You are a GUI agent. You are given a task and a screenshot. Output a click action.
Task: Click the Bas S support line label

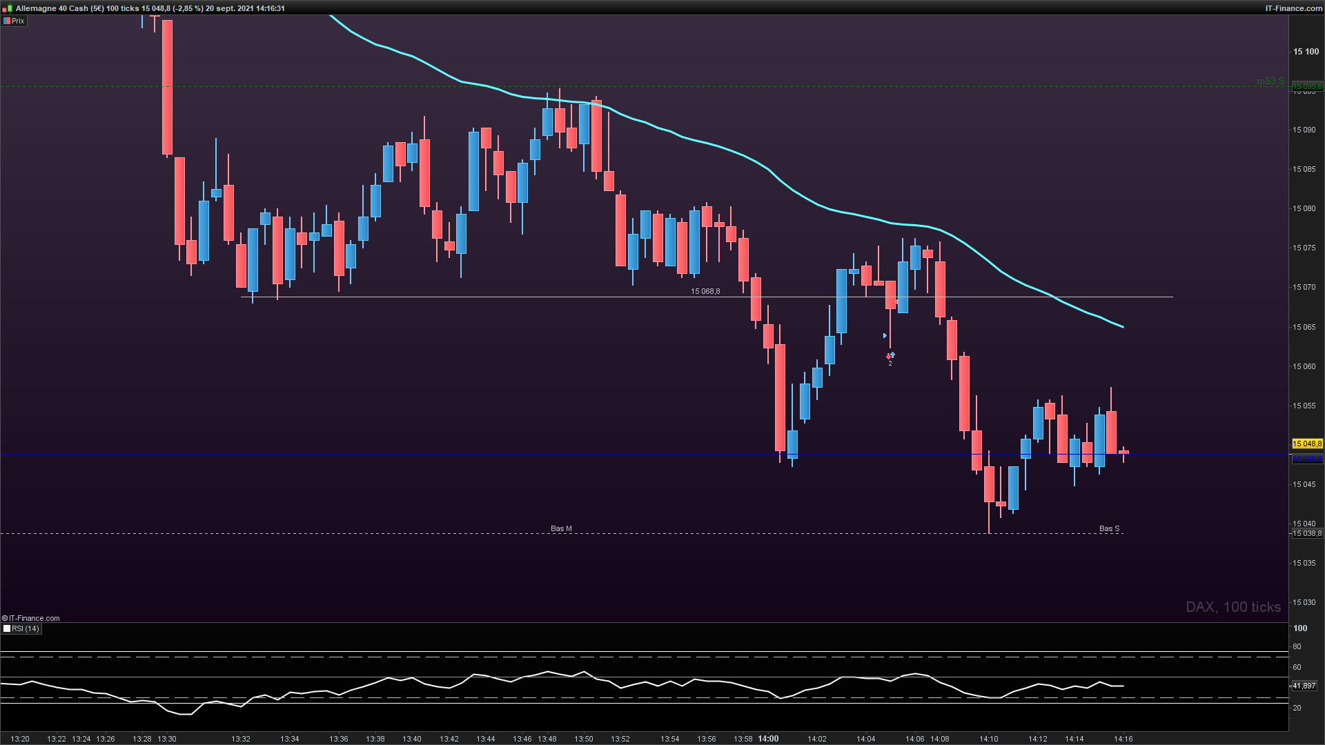(x=1108, y=528)
